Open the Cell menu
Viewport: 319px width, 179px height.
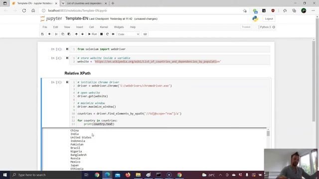point(91,27)
